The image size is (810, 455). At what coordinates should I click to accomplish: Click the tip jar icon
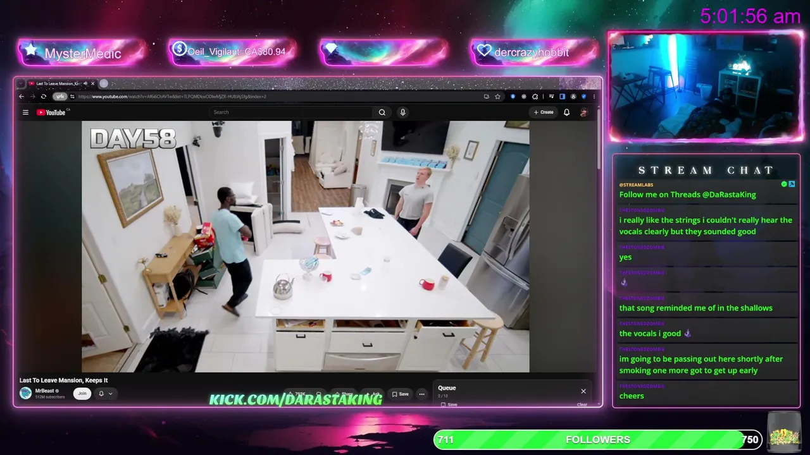pos(783,432)
